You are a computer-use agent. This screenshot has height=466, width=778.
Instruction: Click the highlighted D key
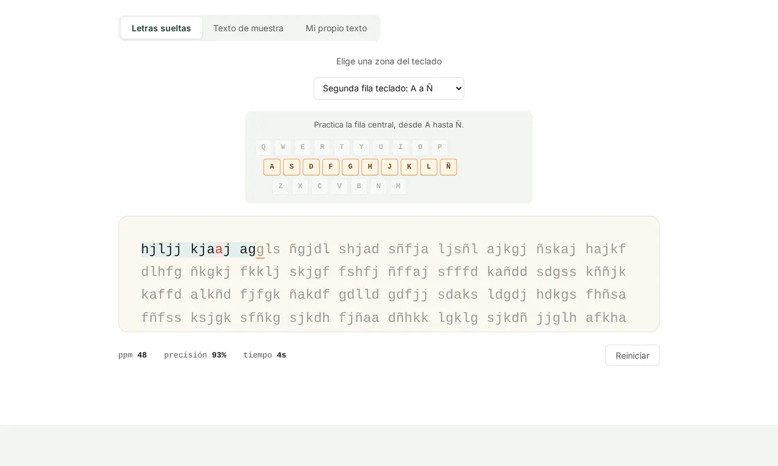[x=311, y=167]
